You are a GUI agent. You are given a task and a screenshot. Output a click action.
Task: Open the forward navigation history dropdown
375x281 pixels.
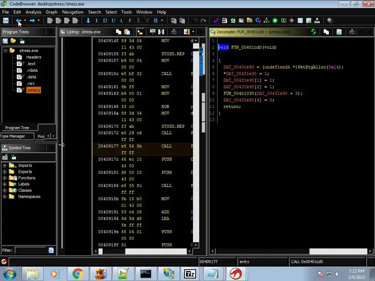[x=38, y=20]
